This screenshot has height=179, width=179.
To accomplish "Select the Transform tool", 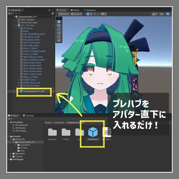I will 59,40.
